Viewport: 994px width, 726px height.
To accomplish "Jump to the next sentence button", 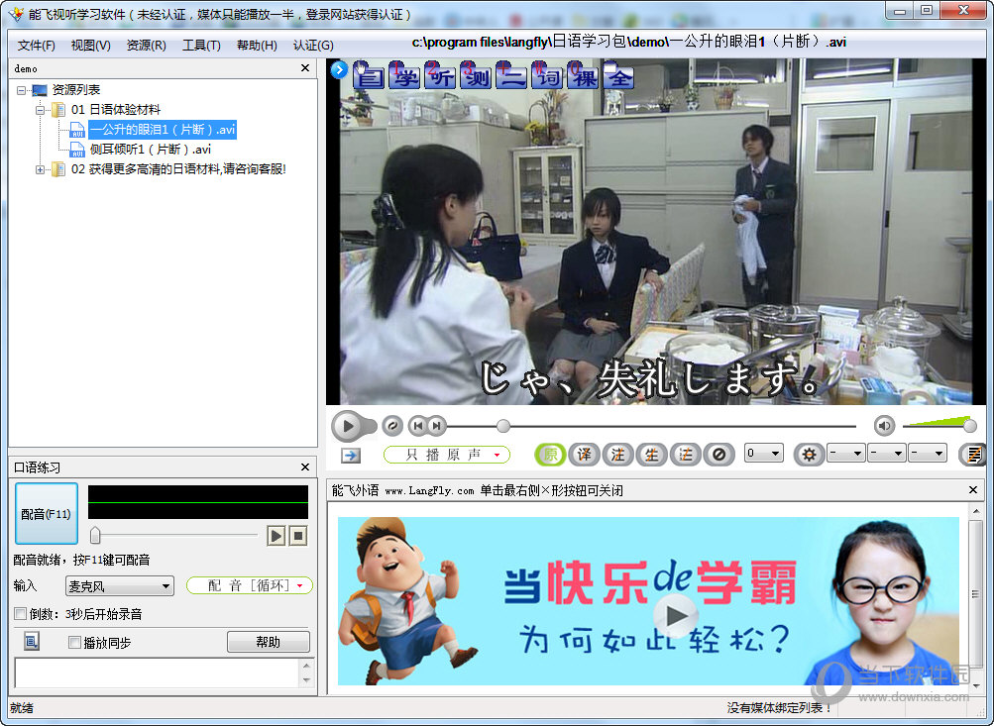I will point(437,426).
